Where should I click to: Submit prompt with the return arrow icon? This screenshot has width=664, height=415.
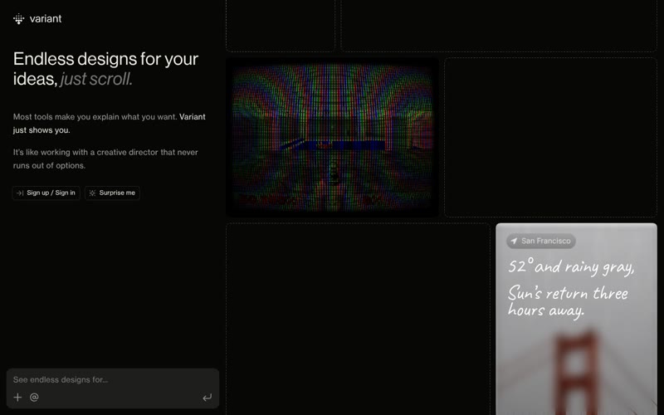(x=207, y=398)
